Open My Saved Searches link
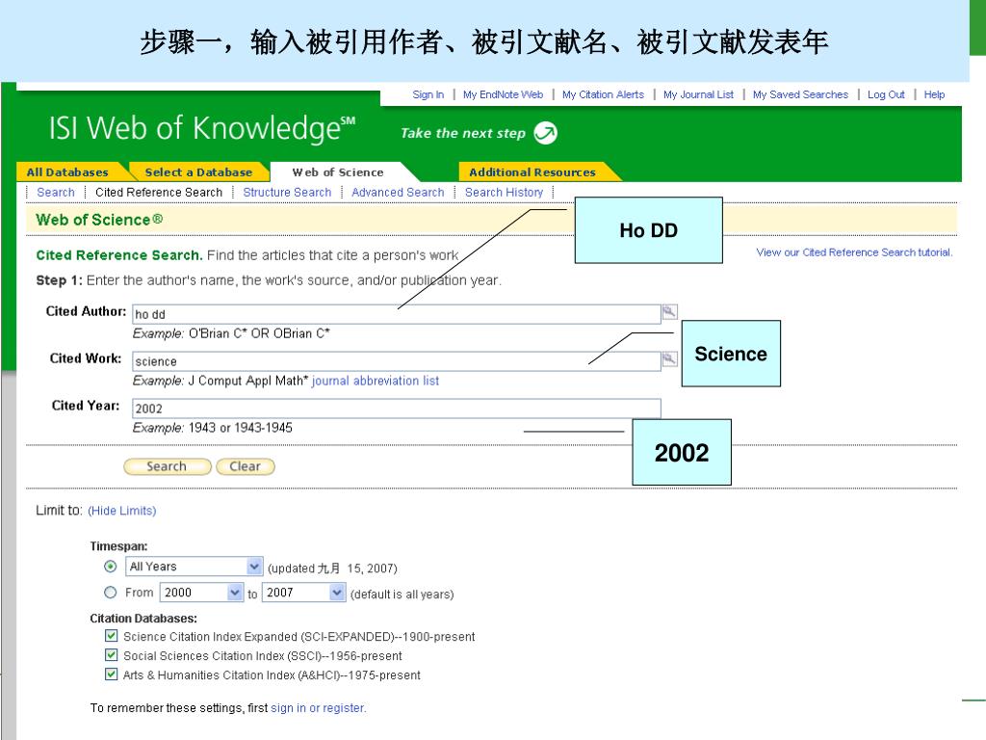This screenshot has height=740, width=986. pyautogui.click(x=800, y=94)
